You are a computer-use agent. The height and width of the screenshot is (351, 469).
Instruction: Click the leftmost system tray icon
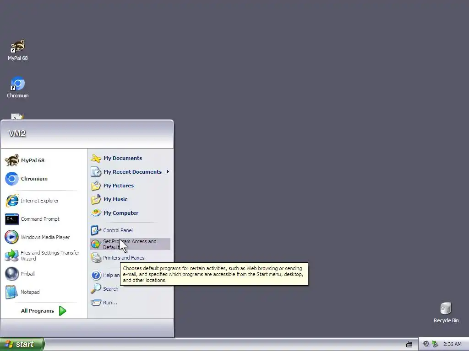(426, 344)
